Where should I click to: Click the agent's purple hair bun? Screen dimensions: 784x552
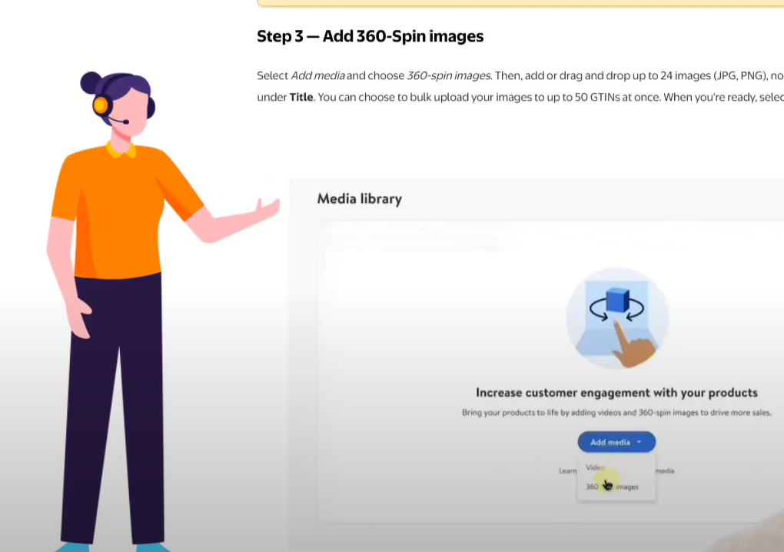click(91, 81)
